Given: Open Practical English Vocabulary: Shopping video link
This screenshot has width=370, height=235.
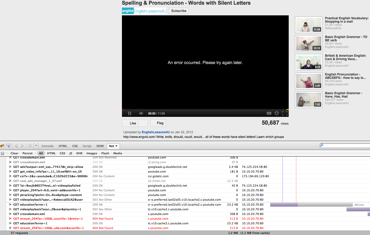Looking at the screenshot, I should coord(347,20).
